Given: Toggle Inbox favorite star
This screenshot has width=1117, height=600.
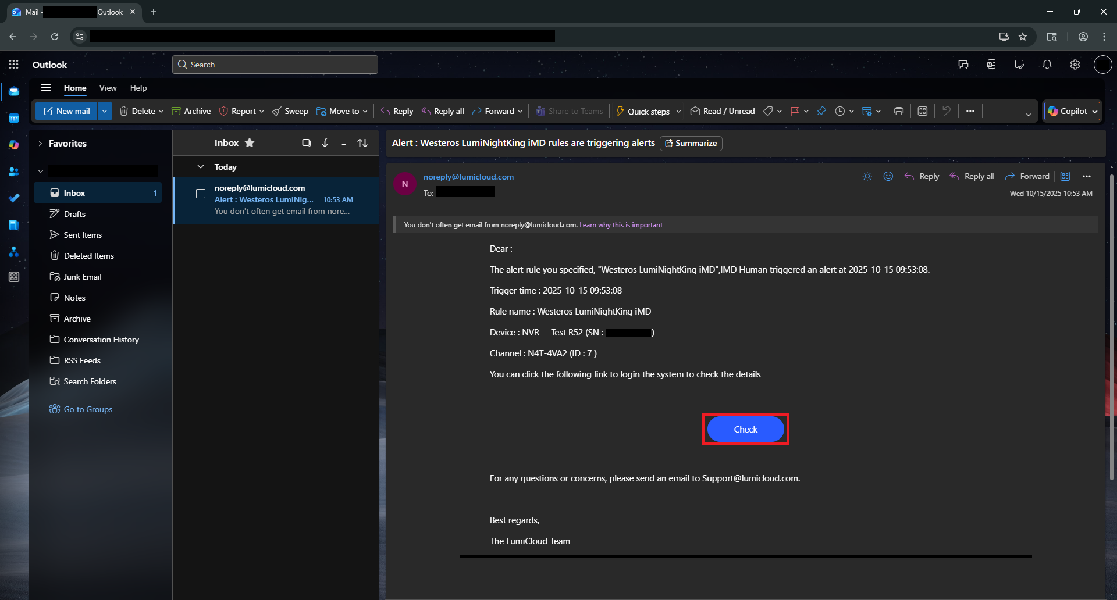Looking at the screenshot, I should [x=250, y=143].
